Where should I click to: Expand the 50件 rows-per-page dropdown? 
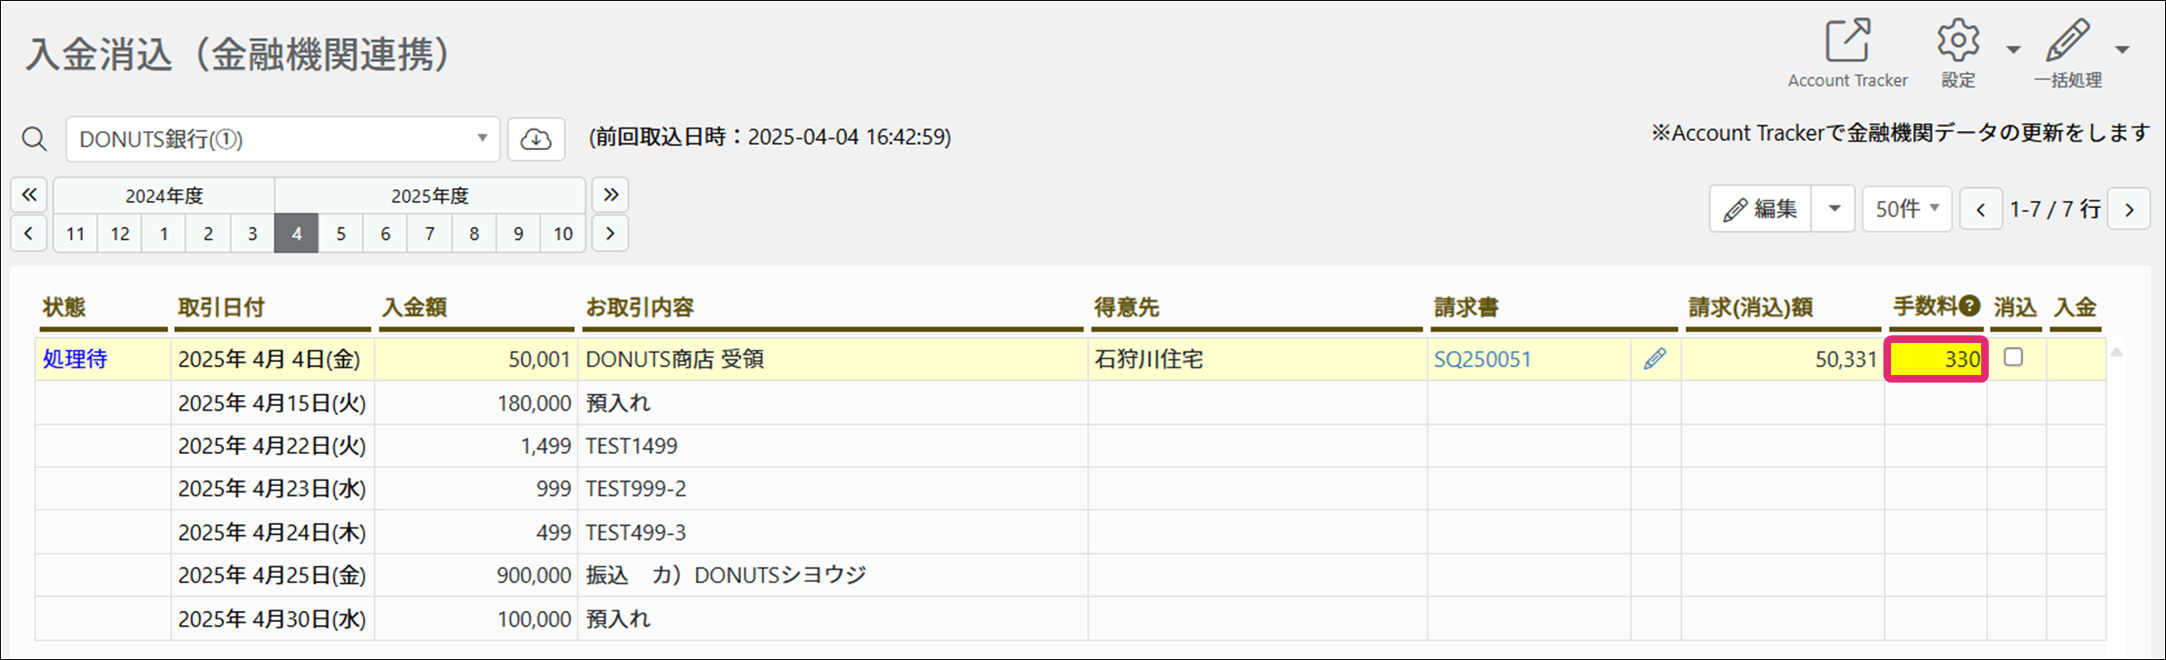(x=1906, y=209)
